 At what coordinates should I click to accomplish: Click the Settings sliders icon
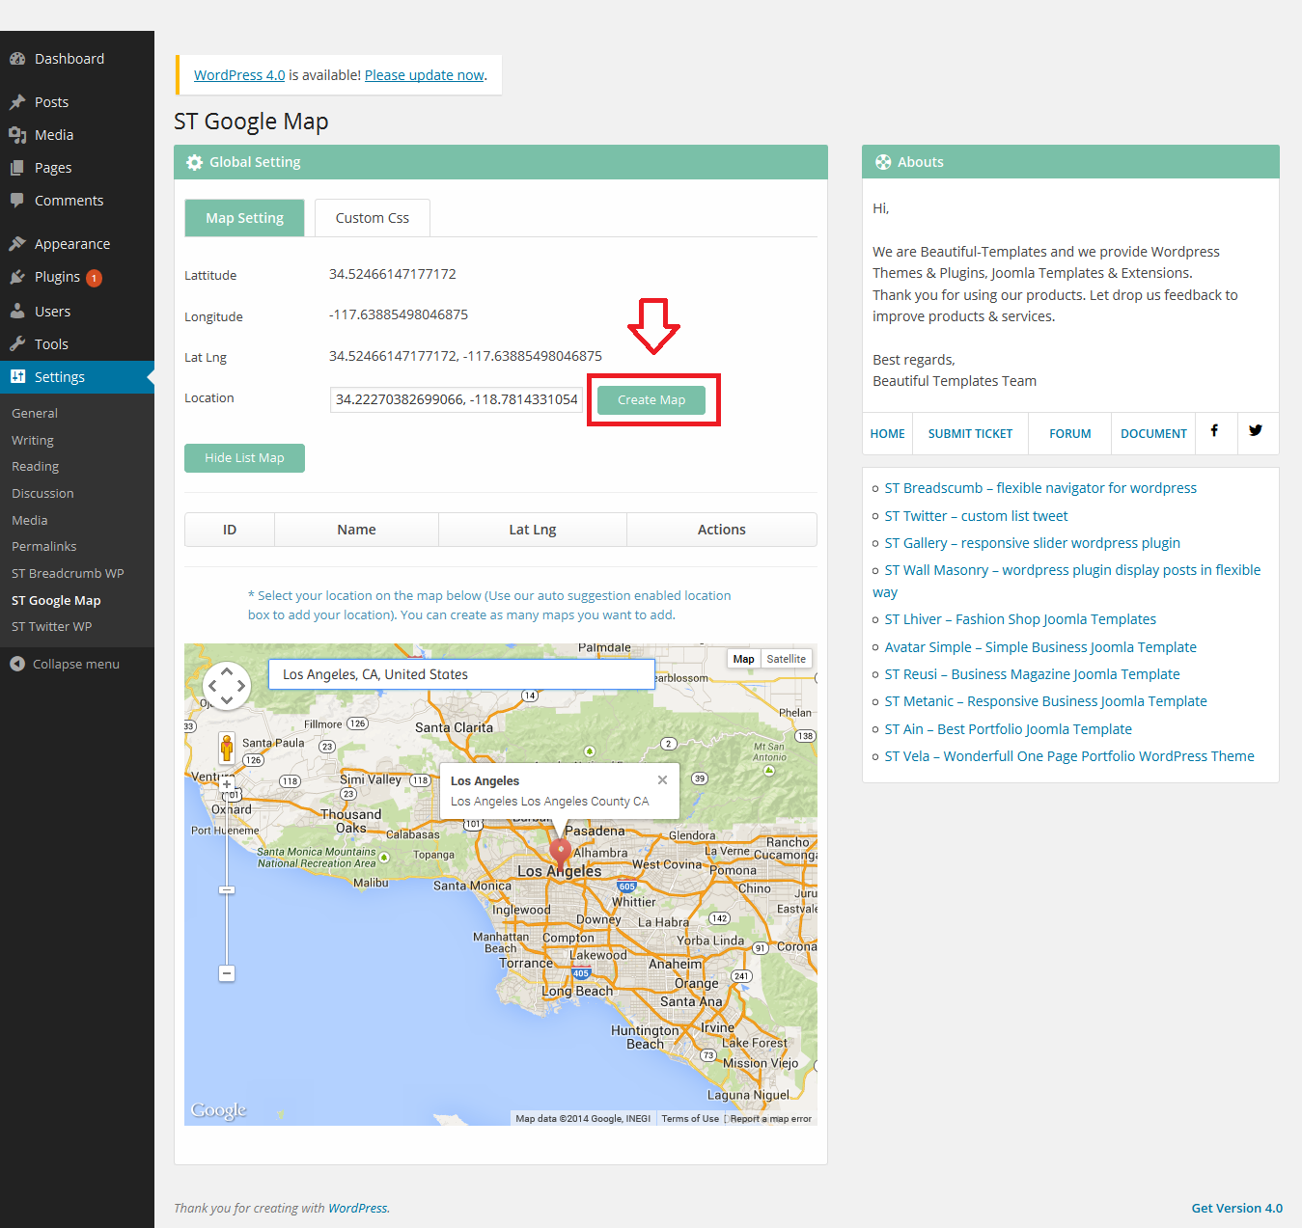pos(17,377)
